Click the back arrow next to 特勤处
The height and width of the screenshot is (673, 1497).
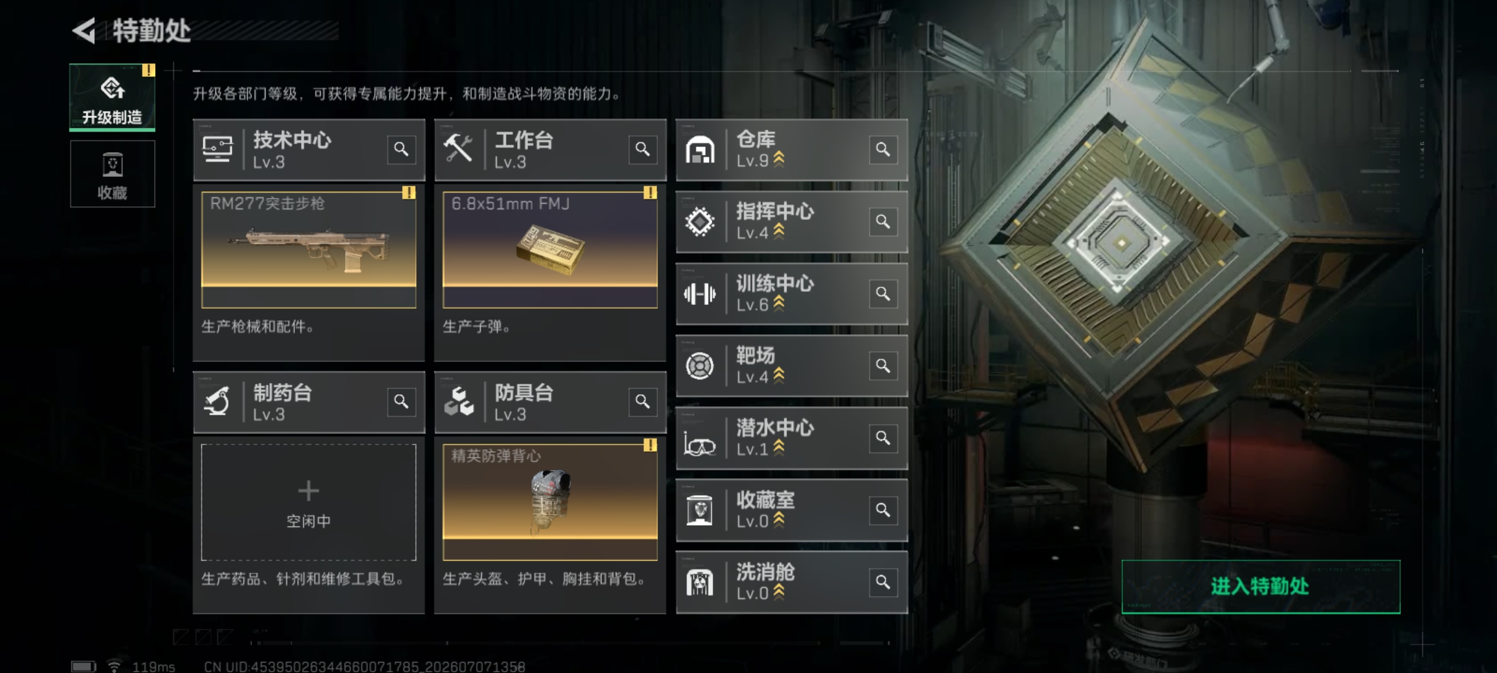click(x=84, y=30)
